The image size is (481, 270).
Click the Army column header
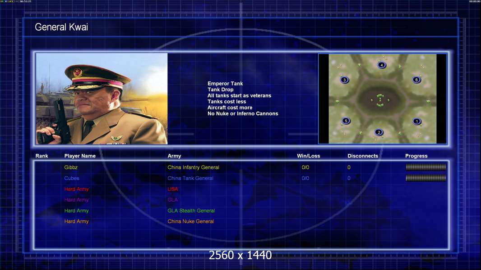click(174, 156)
